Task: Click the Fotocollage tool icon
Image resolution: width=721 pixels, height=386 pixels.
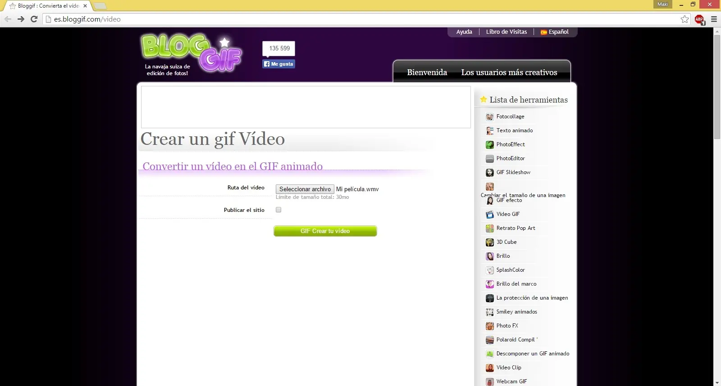Action: (x=489, y=117)
